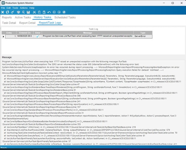Click the Delete (X) toolbar icon
The height and width of the screenshot is (150, 186).
(x=3, y=12)
